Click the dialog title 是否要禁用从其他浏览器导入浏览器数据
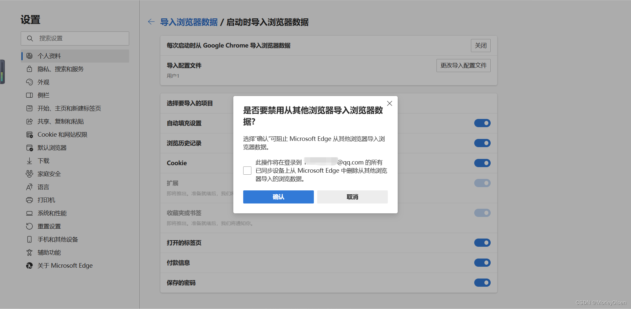This screenshot has width=631, height=309. point(313,116)
